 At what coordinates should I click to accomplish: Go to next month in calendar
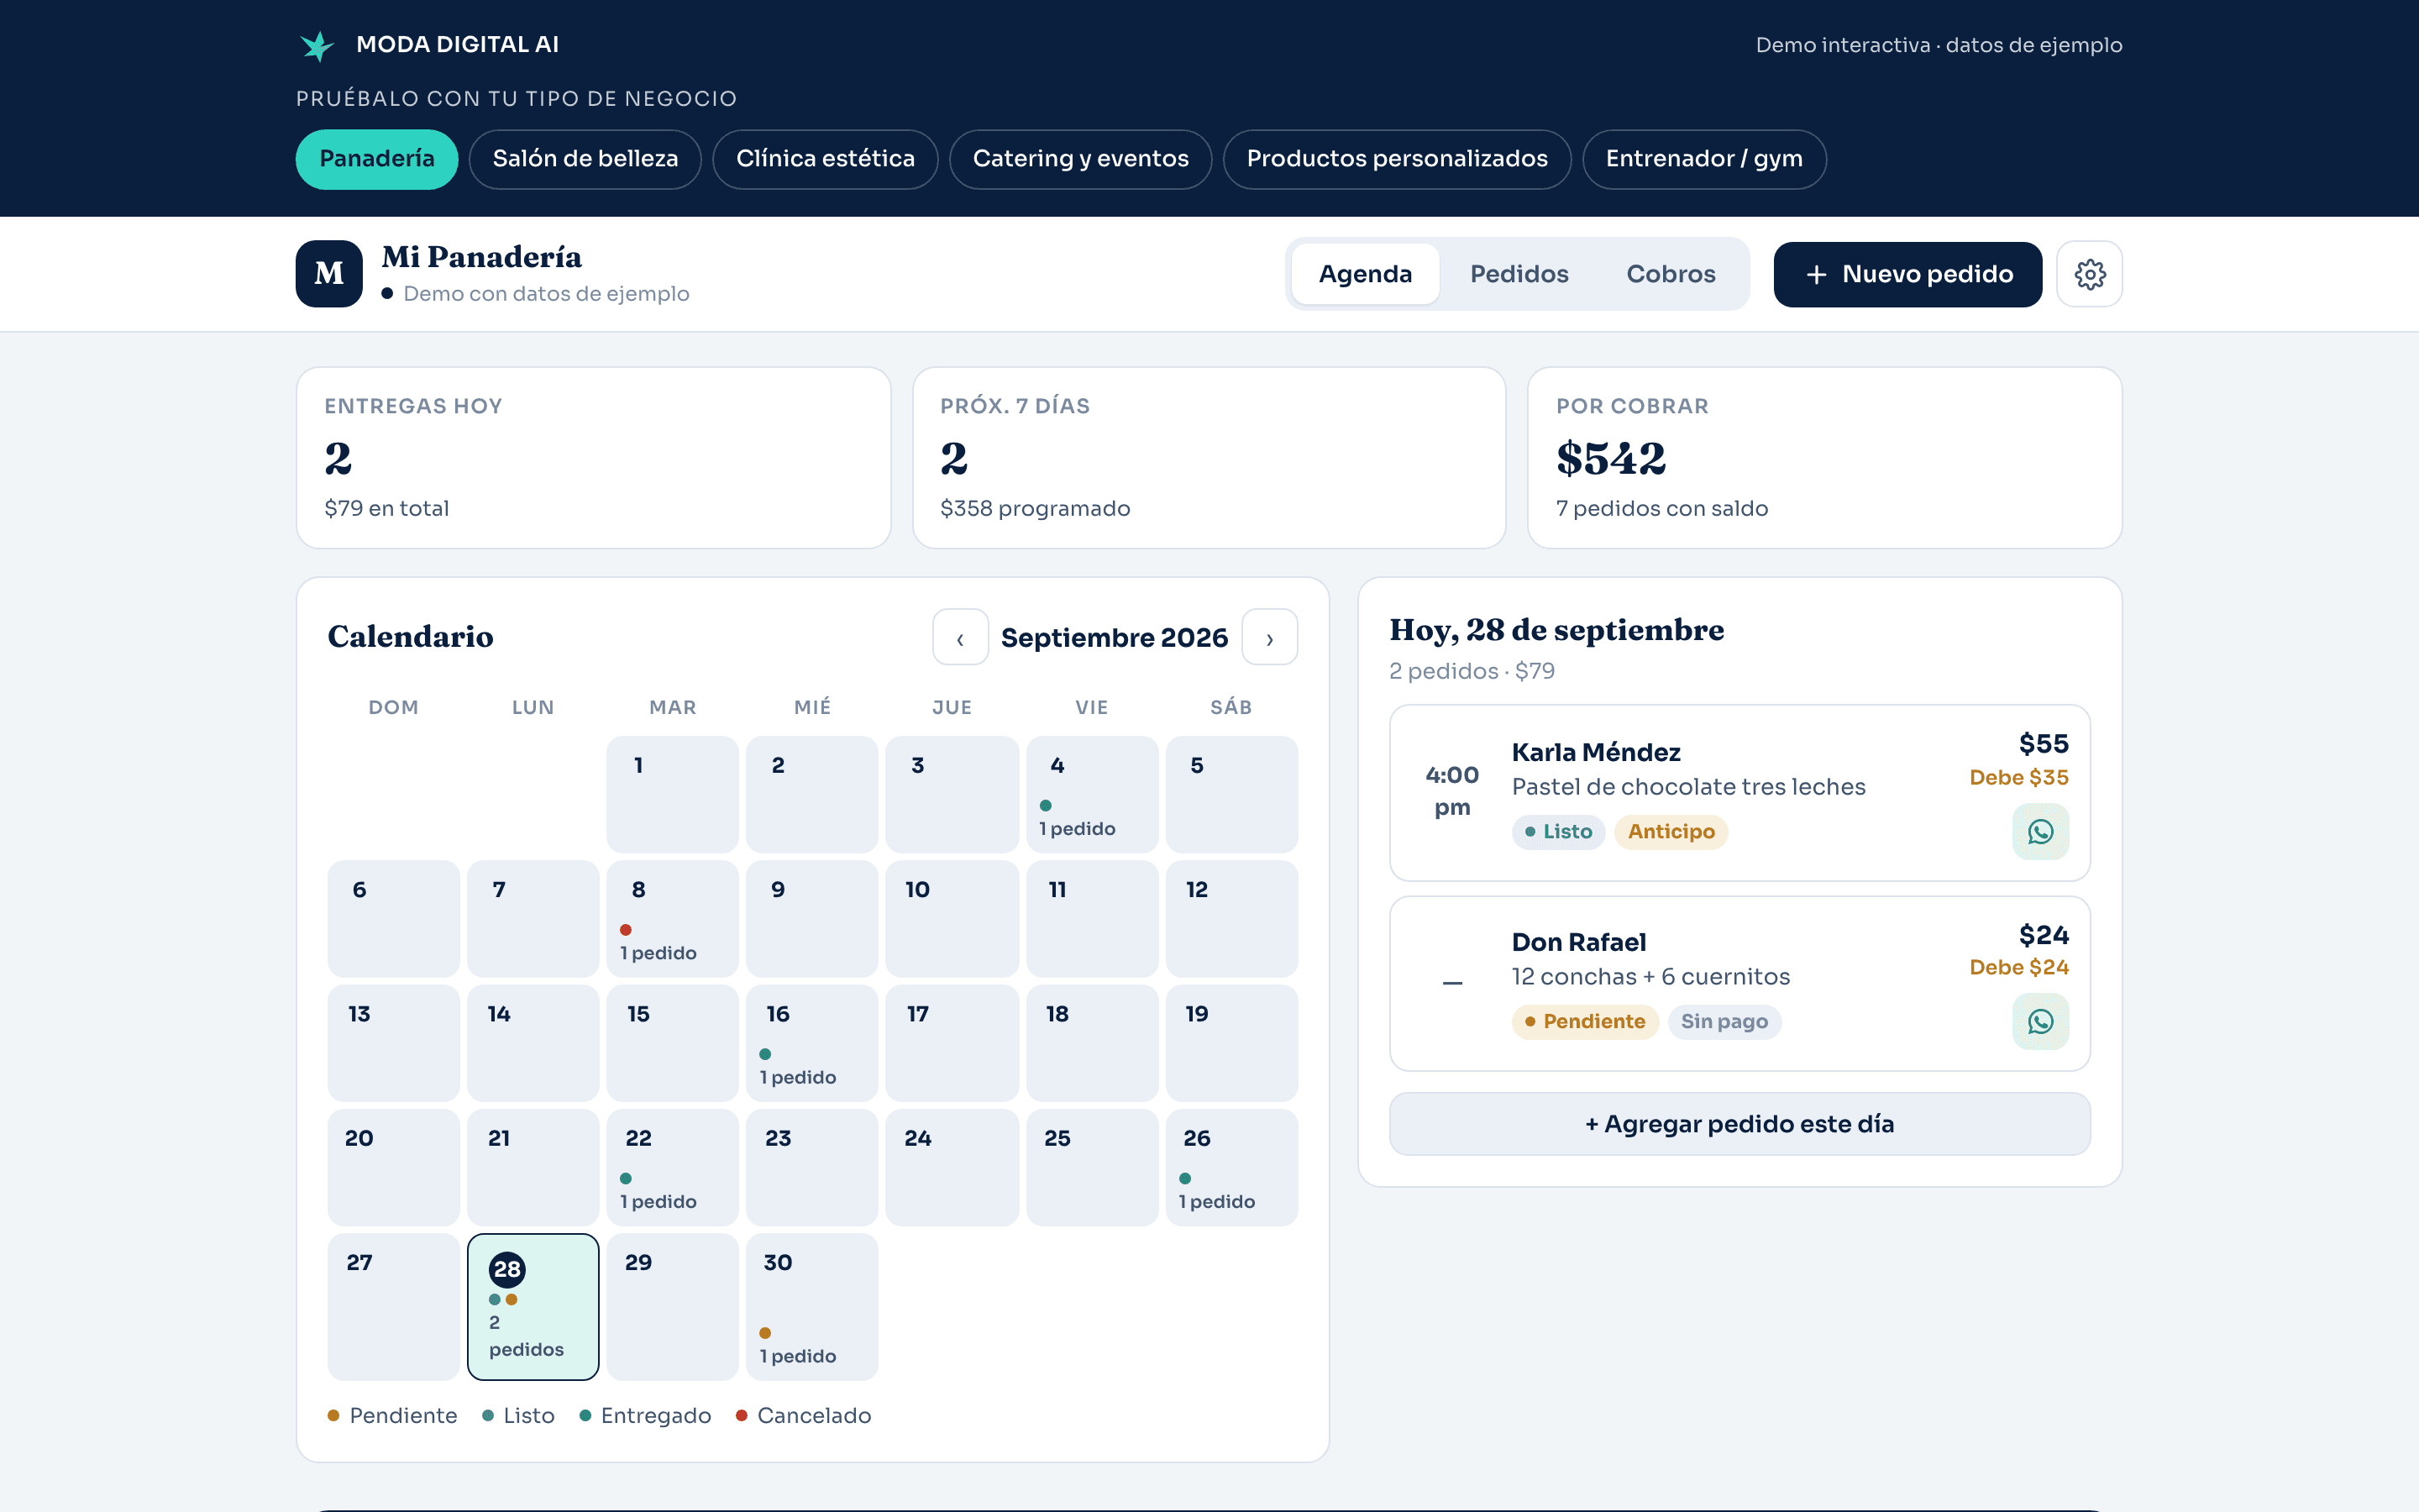[x=1269, y=637]
